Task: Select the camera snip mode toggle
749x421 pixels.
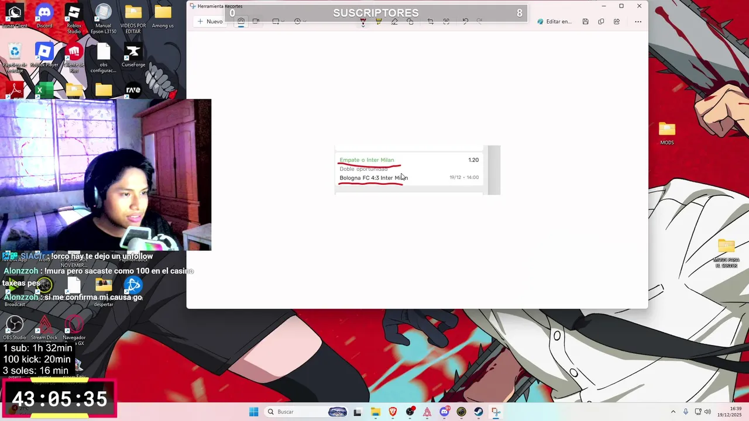Action: point(240,22)
